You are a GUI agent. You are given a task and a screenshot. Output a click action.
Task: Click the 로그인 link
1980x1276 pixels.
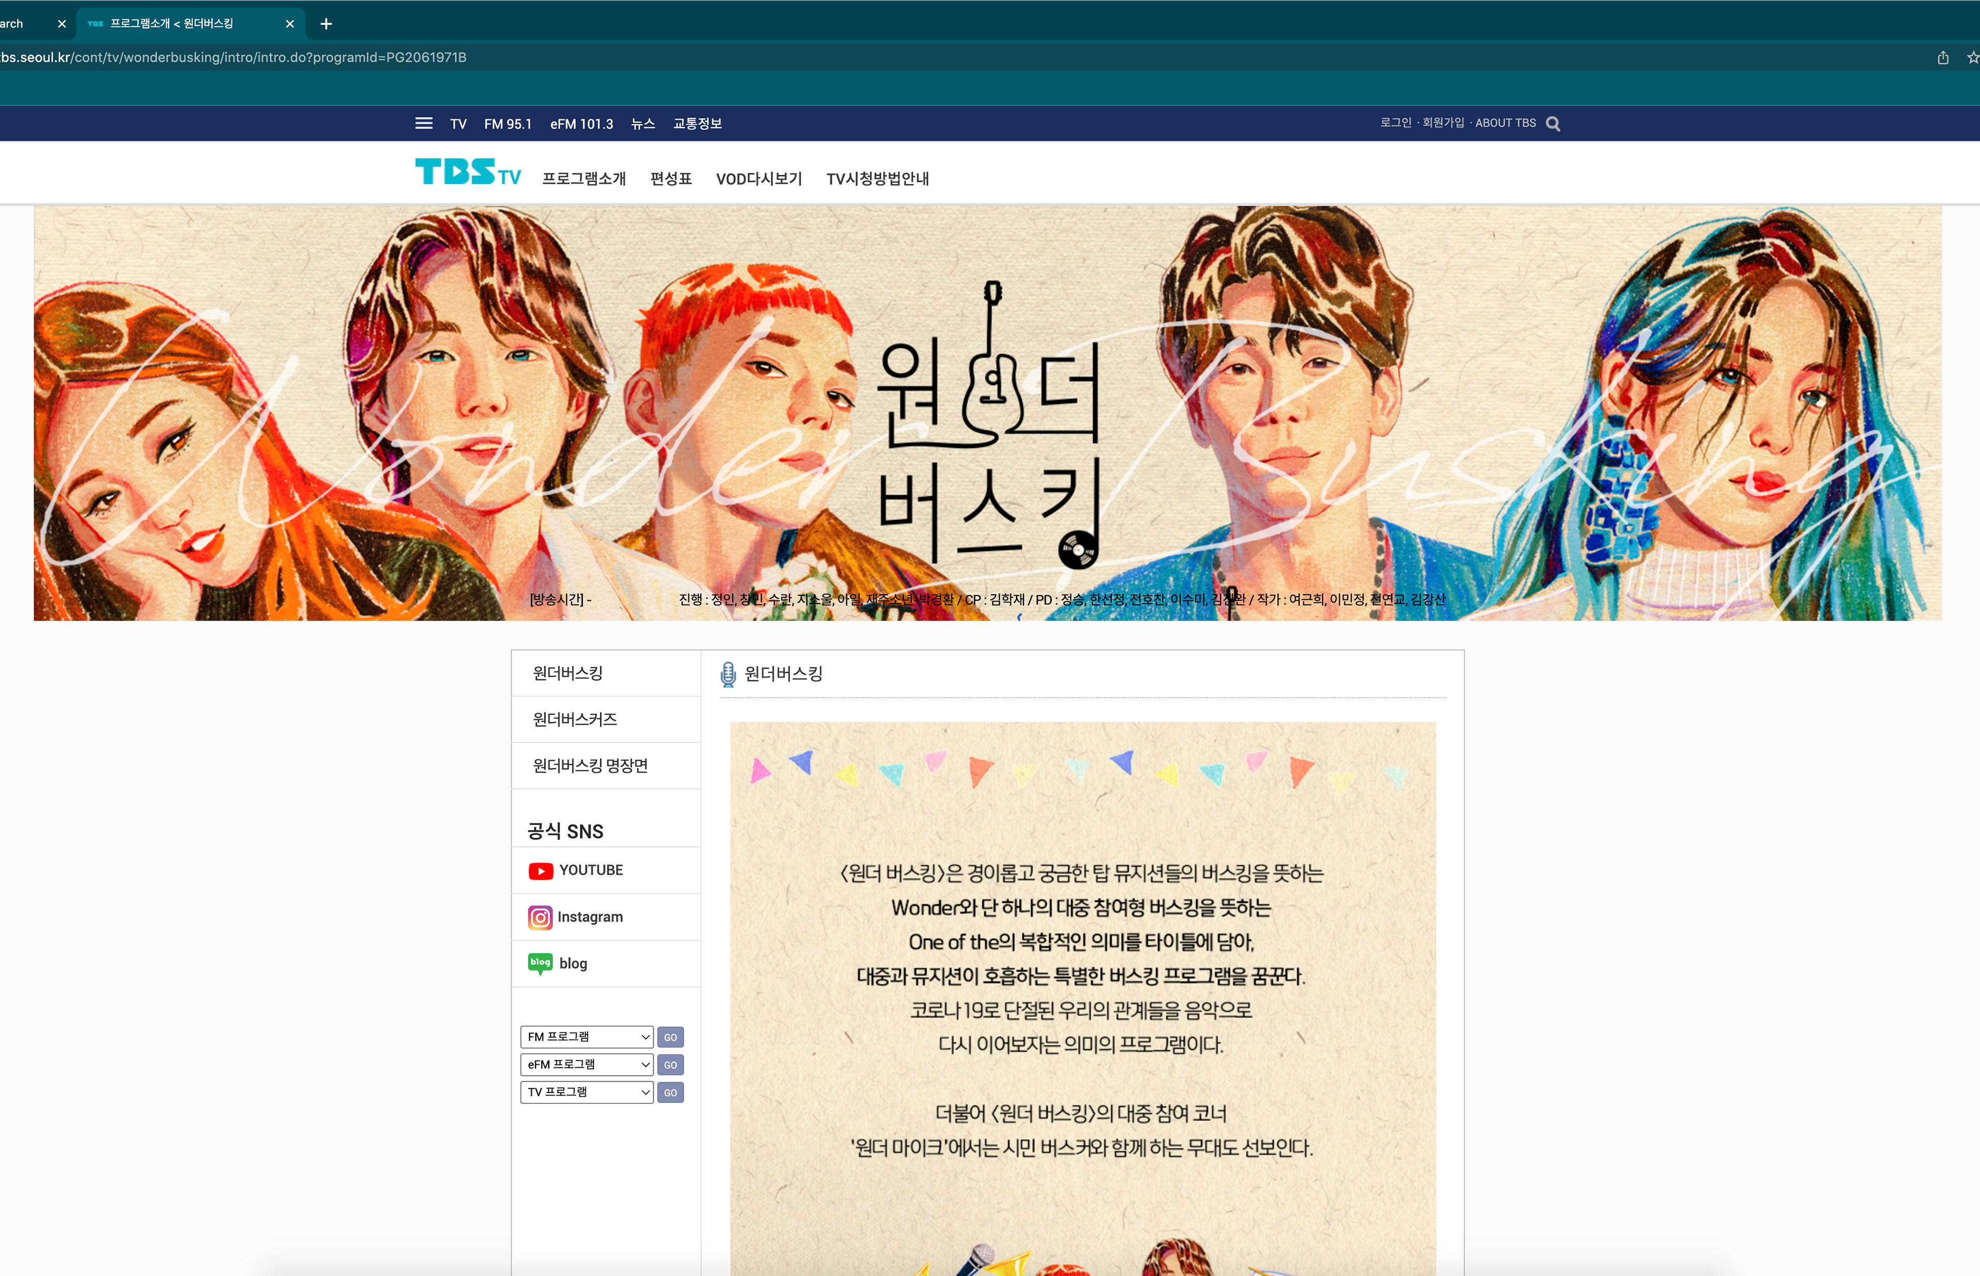1395,123
